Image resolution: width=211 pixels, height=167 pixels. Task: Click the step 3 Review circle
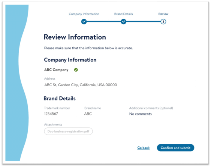(163, 22)
